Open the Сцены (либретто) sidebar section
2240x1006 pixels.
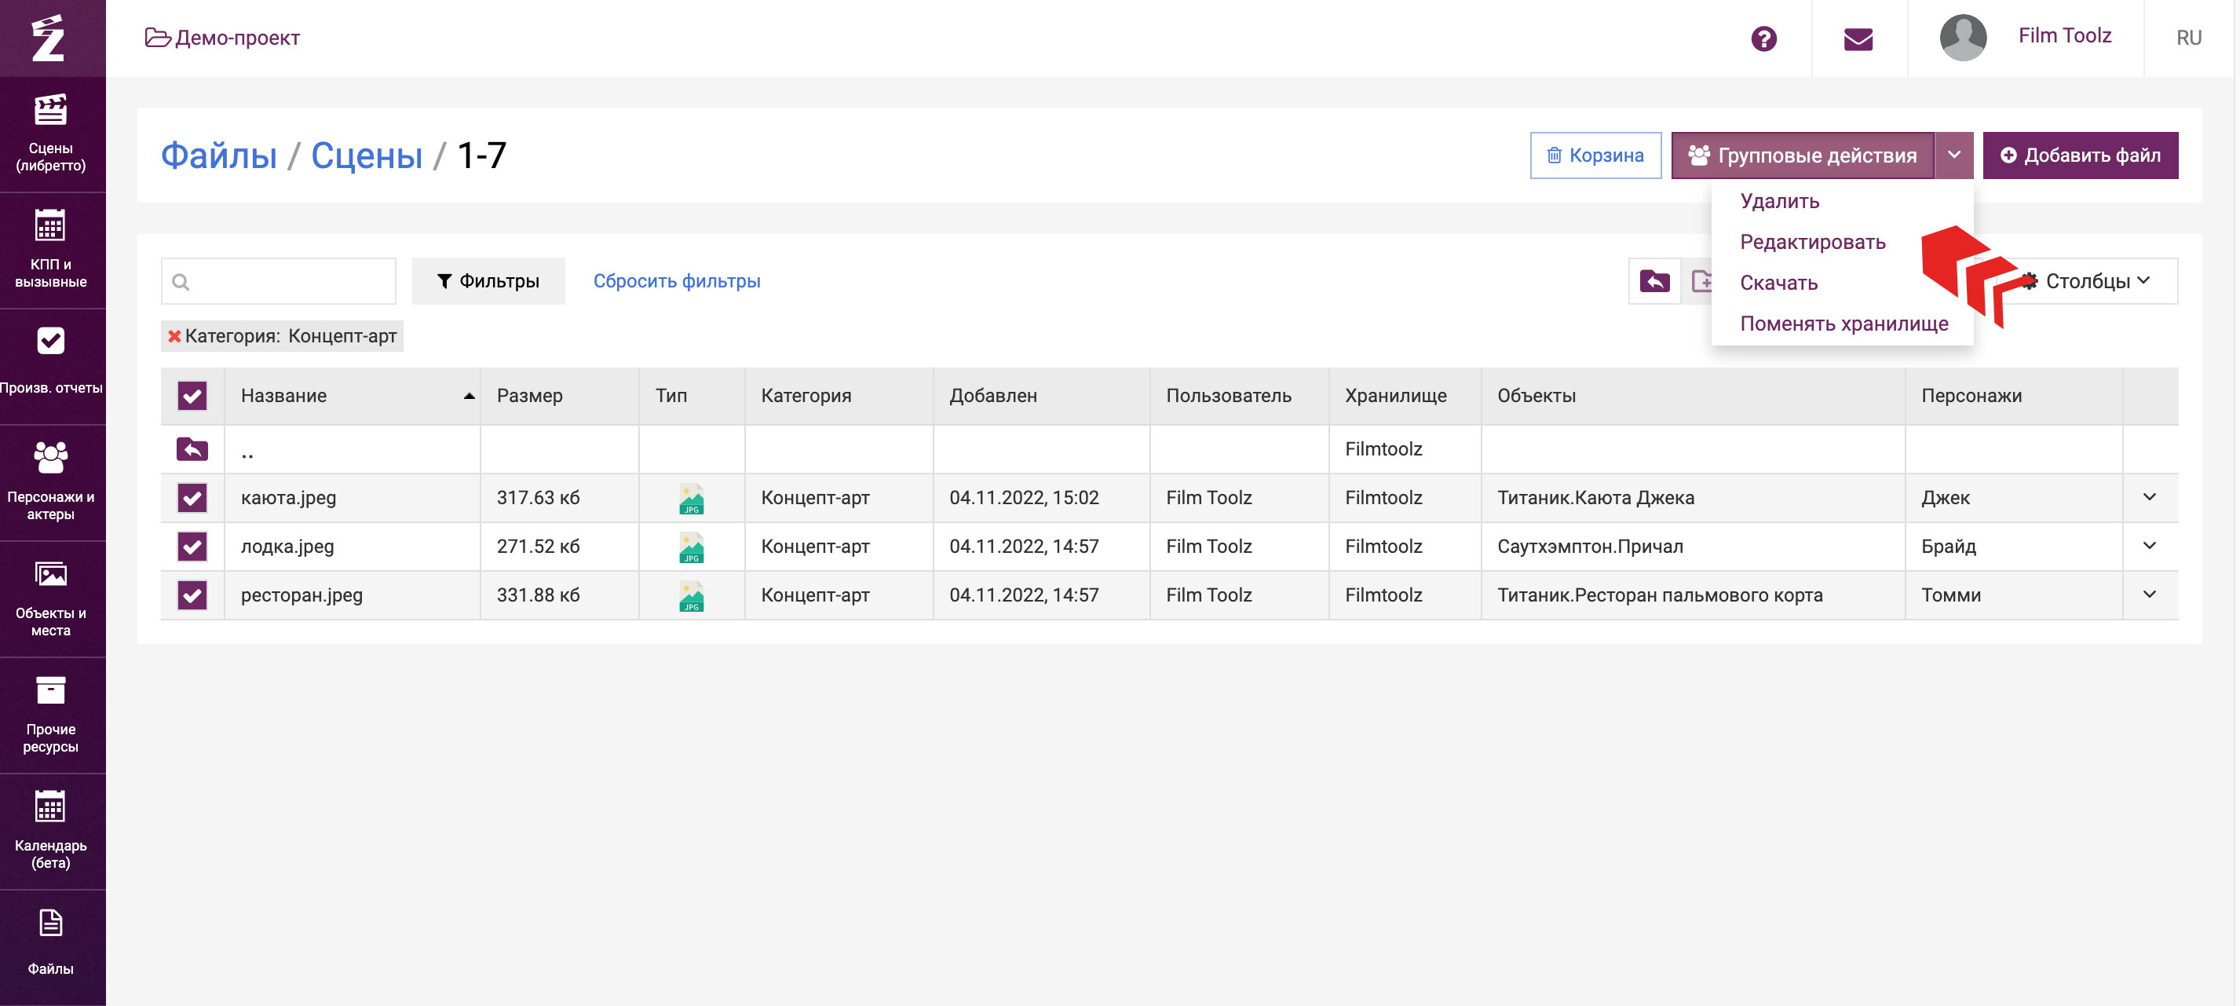point(51,135)
